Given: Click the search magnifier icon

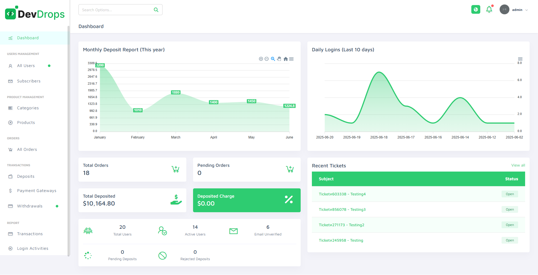Looking at the screenshot, I should [x=156, y=10].
